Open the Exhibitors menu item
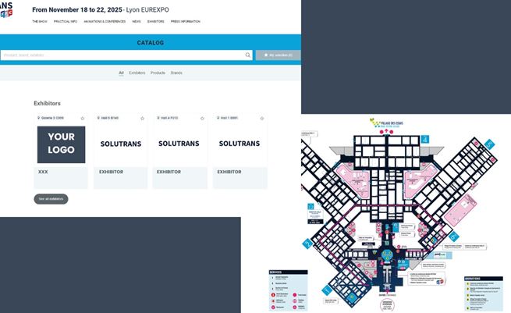 point(156,22)
